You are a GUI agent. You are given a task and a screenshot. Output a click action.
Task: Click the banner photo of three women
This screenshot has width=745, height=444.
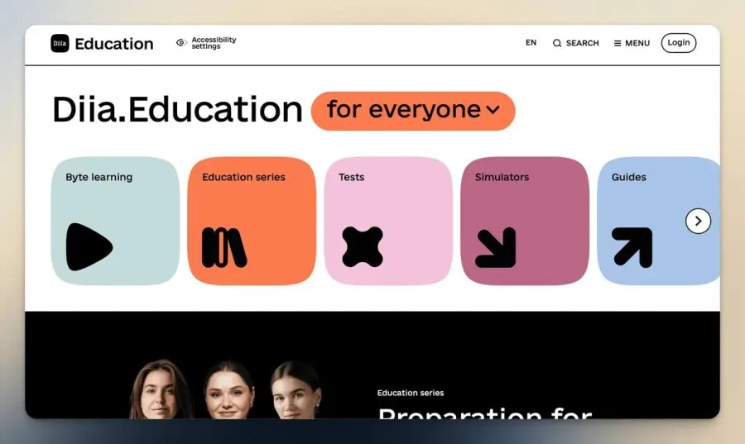pyautogui.click(x=226, y=389)
